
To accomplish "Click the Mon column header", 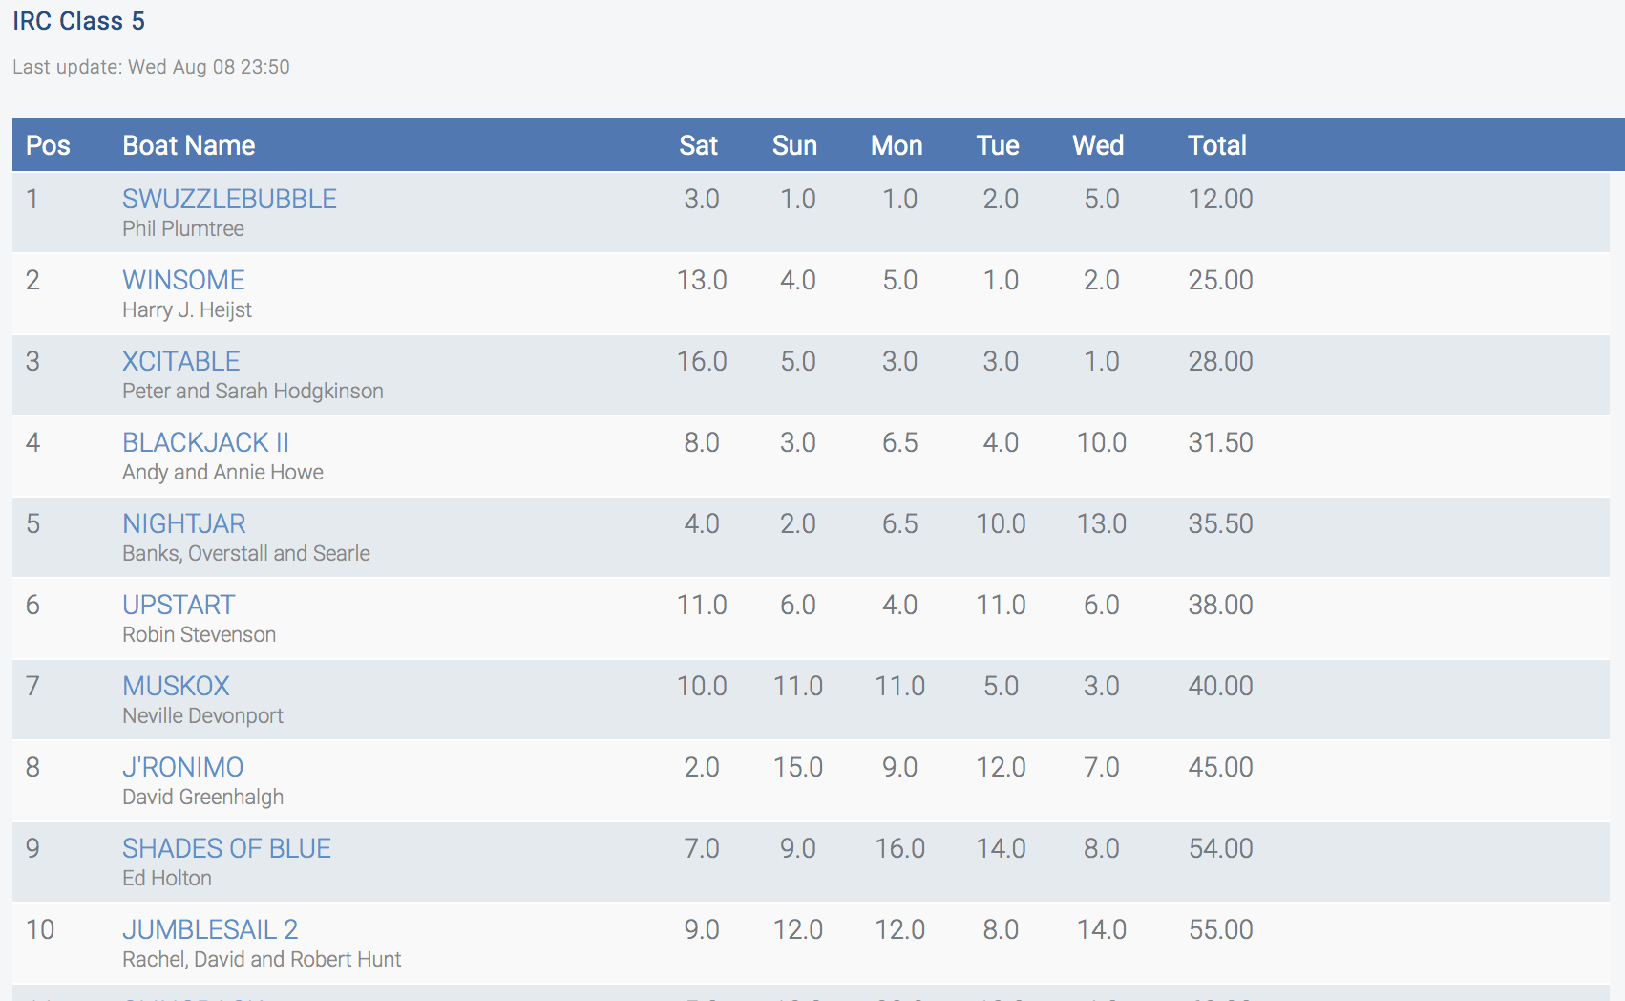I will (897, 145).
